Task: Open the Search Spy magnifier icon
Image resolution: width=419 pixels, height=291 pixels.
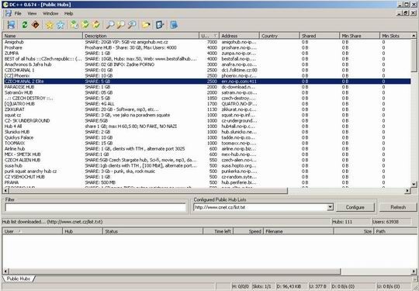Action: [x=132, y=25]
